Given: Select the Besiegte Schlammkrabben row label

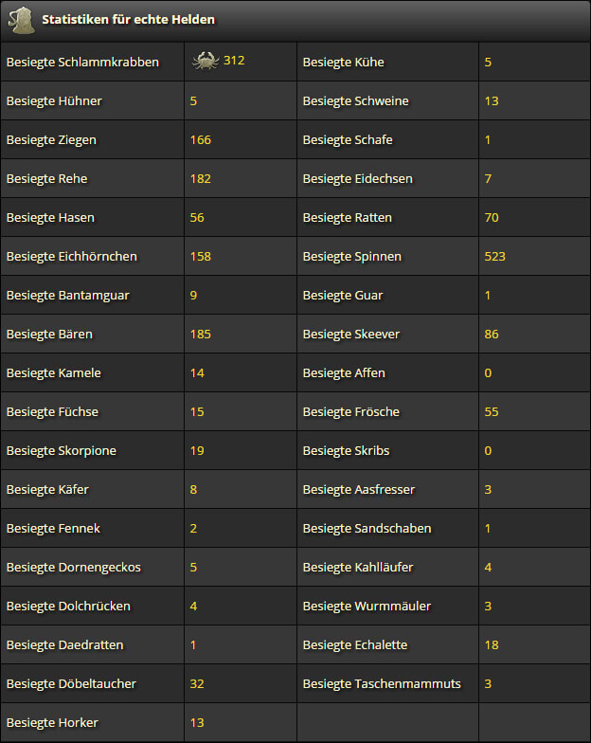Looking at the screenshot, I should point(83,63).
